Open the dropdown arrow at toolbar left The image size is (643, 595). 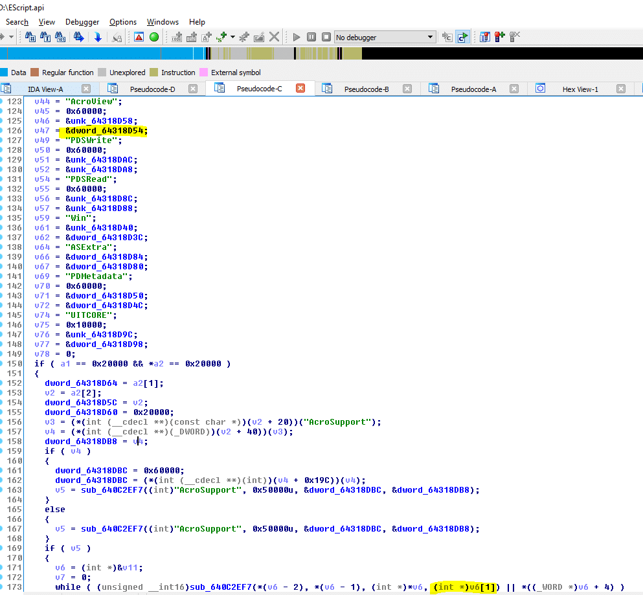tap(12, 38)
